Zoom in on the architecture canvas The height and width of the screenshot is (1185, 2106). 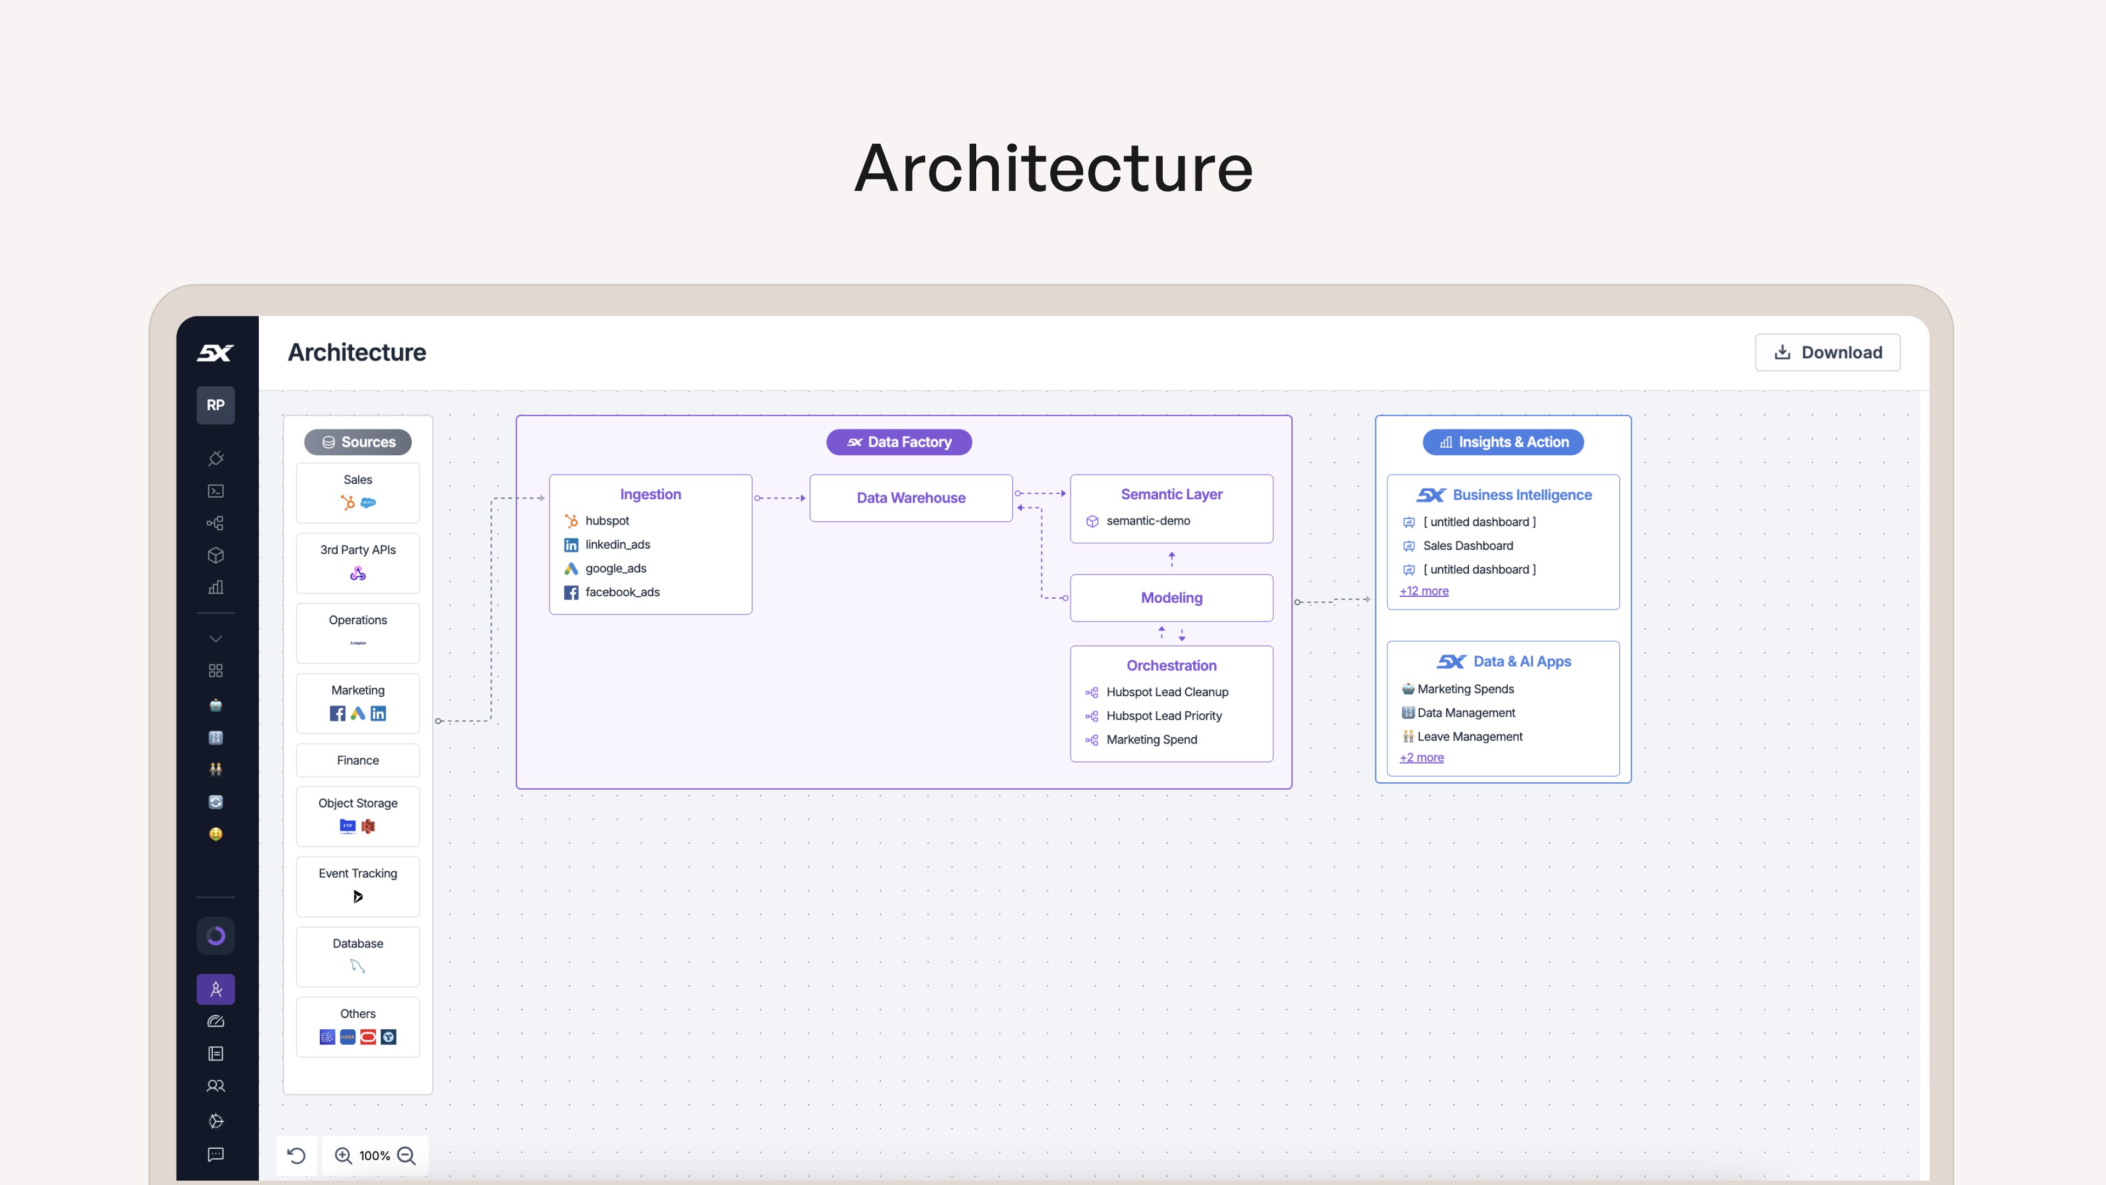[x=343, y=1155]
